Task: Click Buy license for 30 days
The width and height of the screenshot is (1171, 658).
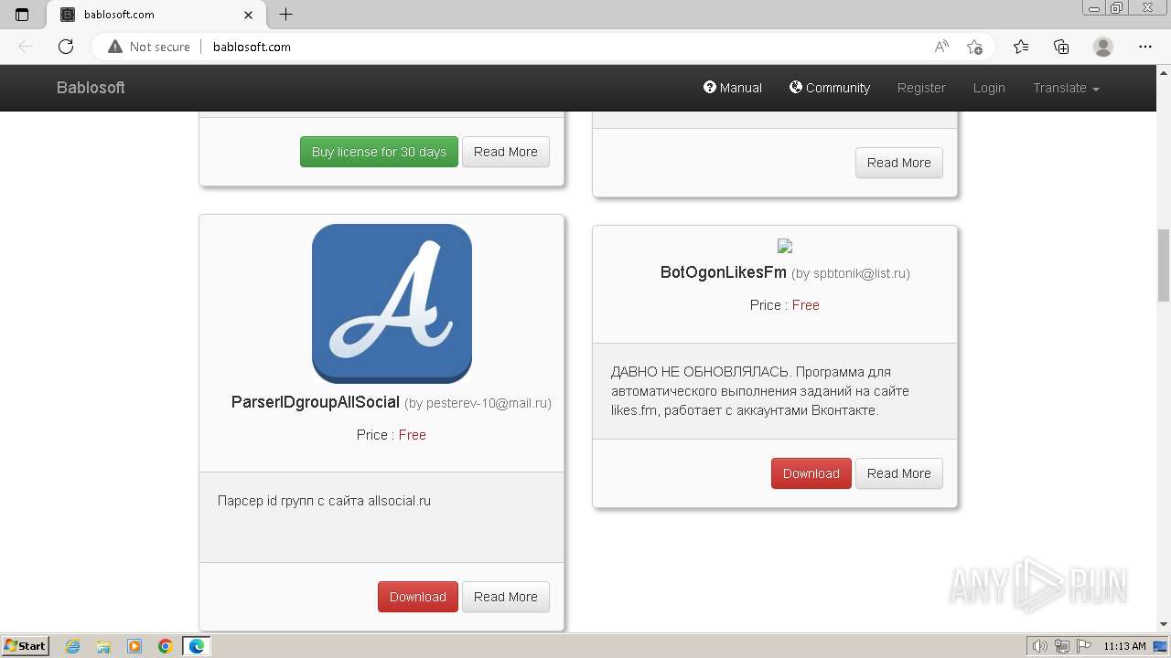Action: (379, 152)
